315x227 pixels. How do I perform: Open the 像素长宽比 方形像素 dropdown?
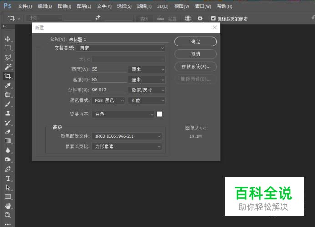[x=127, y=146]
